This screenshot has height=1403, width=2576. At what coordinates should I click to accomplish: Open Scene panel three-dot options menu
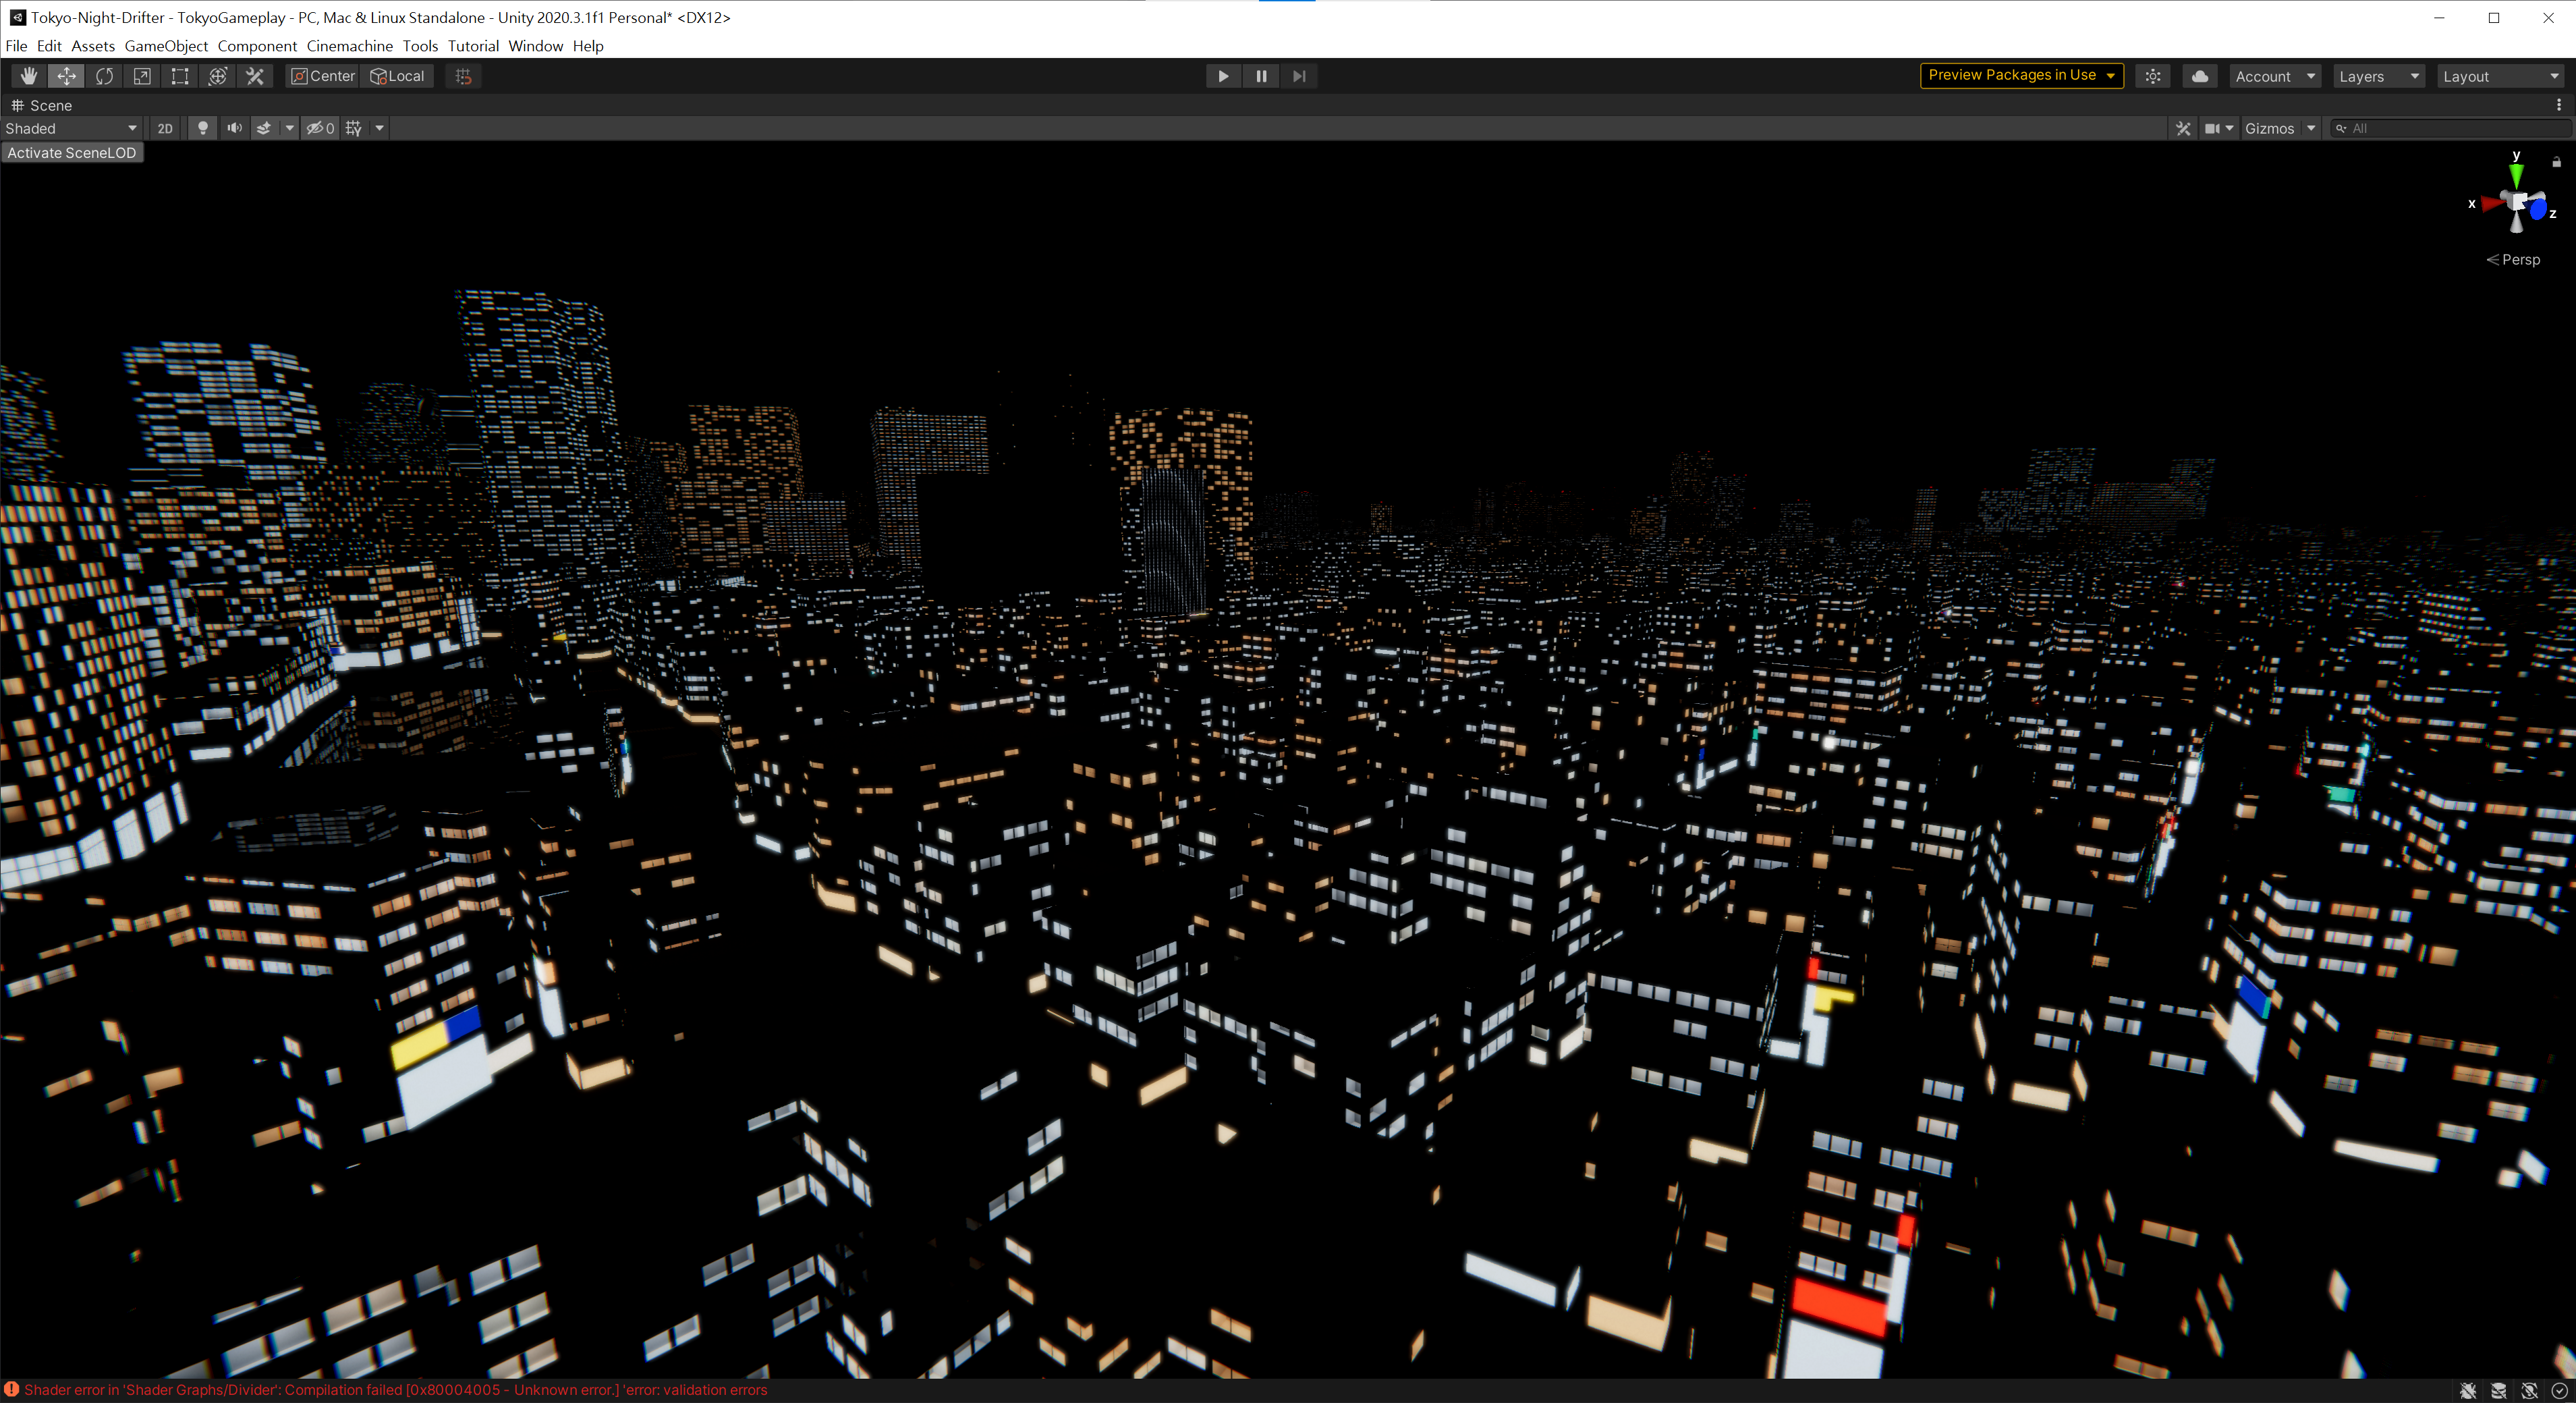click(2559, 105)
